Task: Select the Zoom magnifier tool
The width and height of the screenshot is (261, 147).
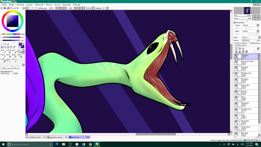Action: (5, 47)
